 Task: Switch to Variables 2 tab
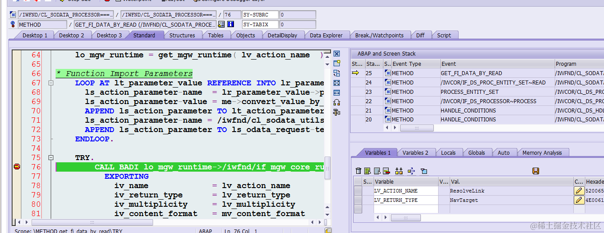coord(415,153)
